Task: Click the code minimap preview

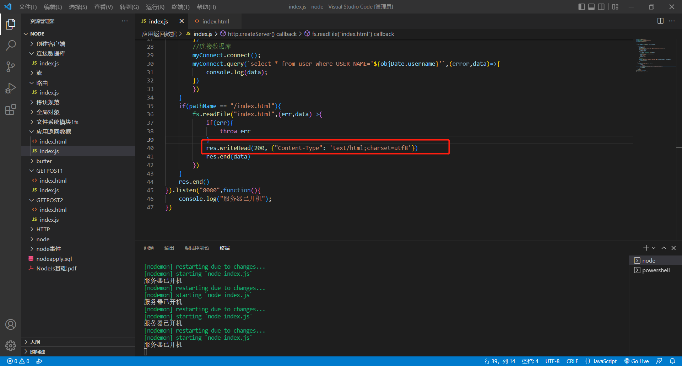Action: [654, 55]
